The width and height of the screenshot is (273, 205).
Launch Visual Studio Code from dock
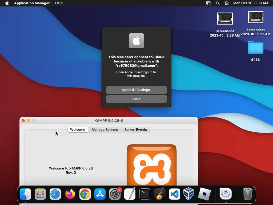point(174,194)
